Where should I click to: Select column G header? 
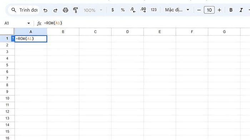[224, 32]
